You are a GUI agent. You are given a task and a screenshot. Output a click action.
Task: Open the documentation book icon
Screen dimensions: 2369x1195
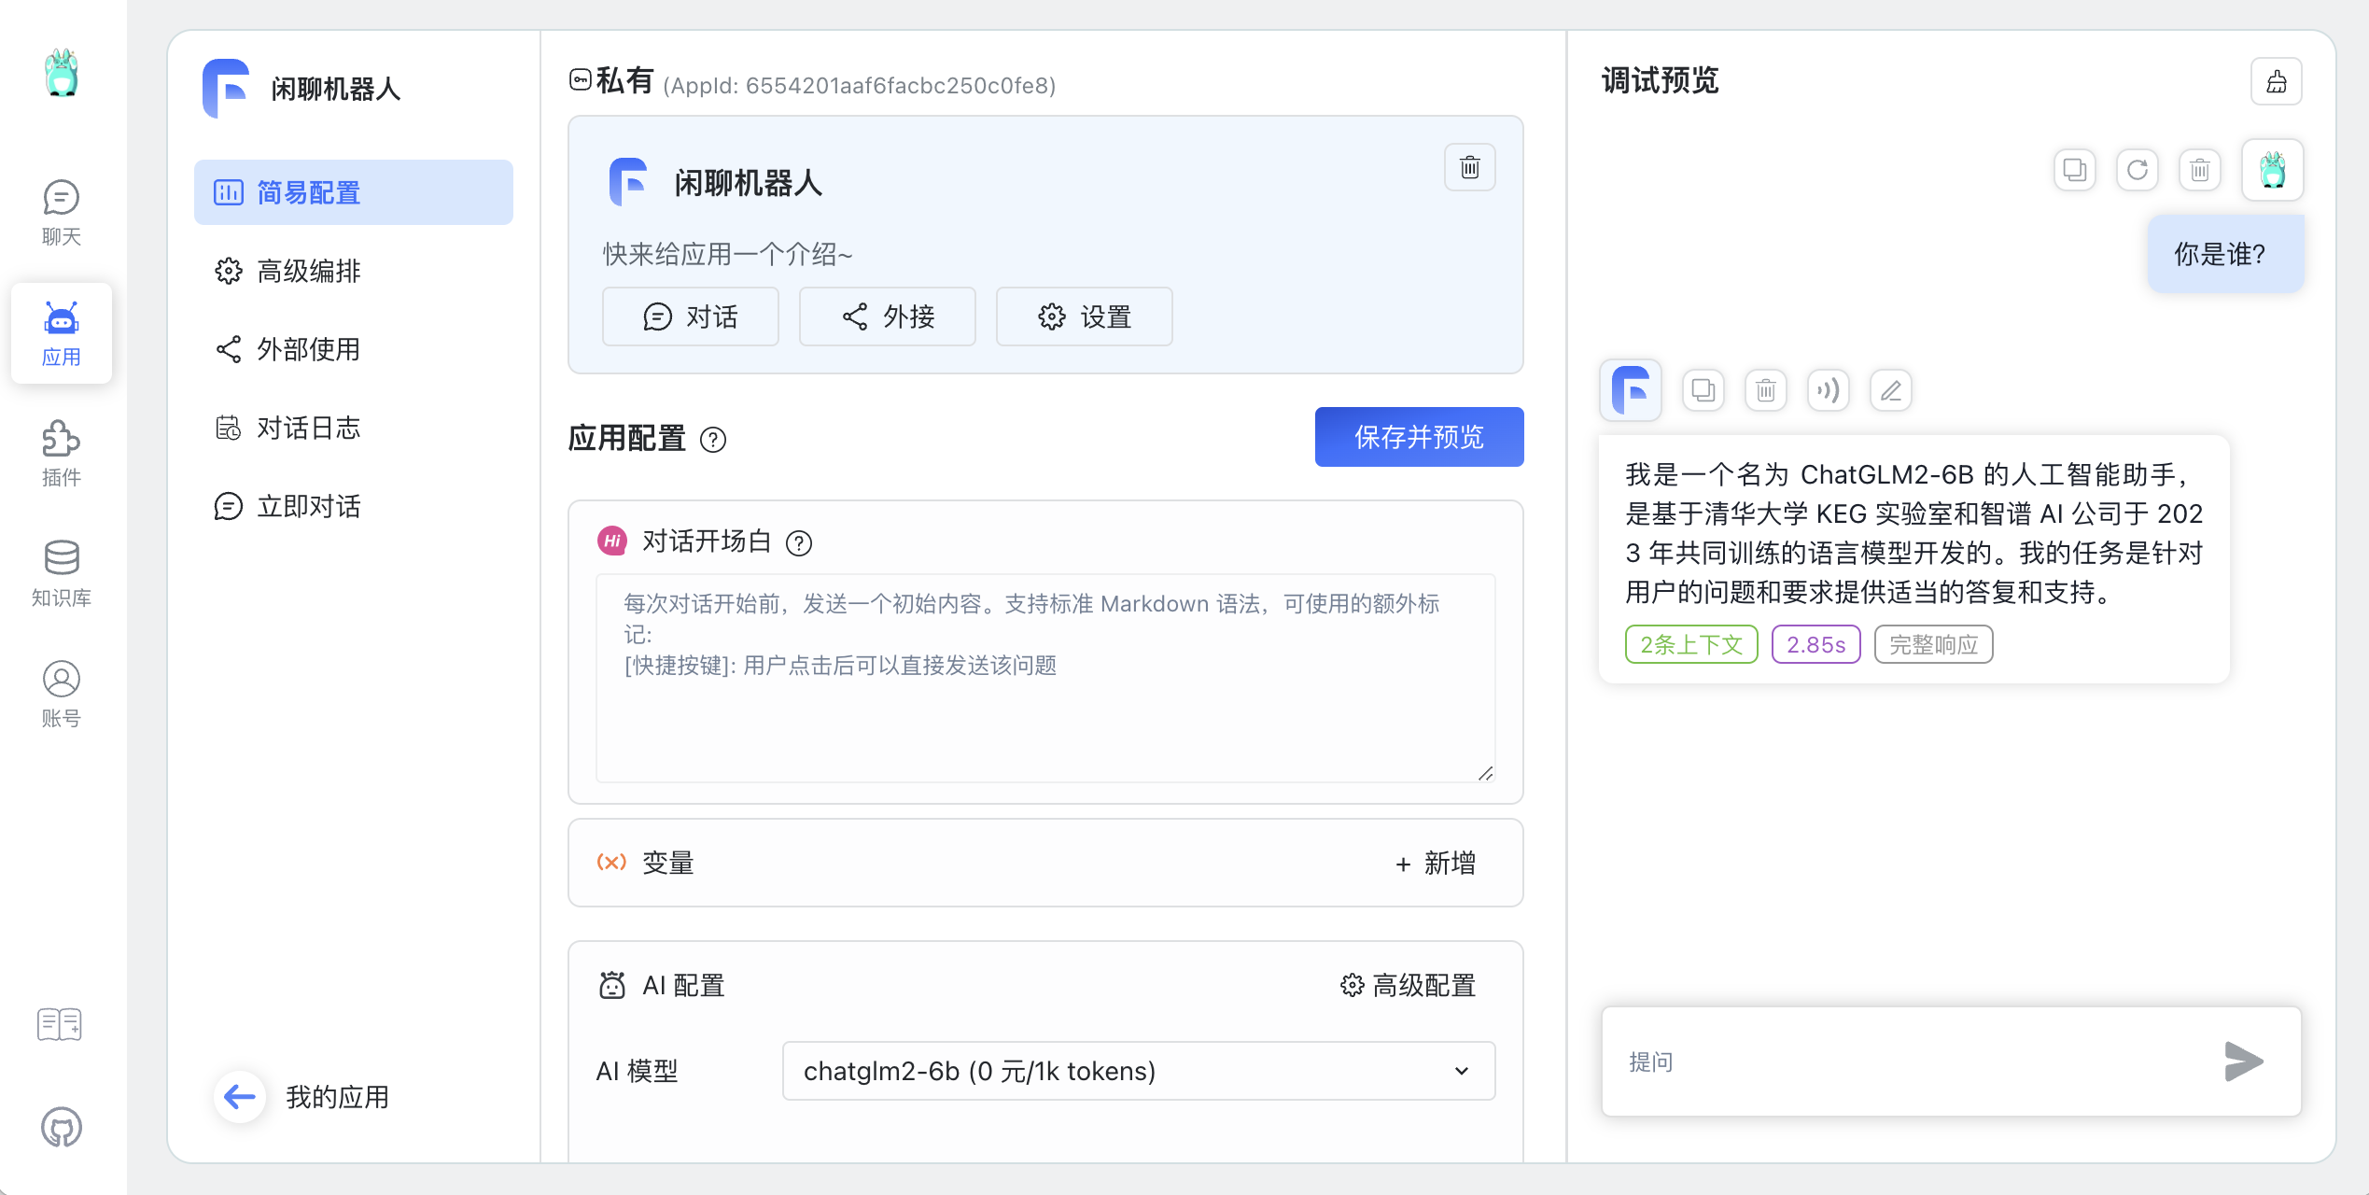[60, 1024]
